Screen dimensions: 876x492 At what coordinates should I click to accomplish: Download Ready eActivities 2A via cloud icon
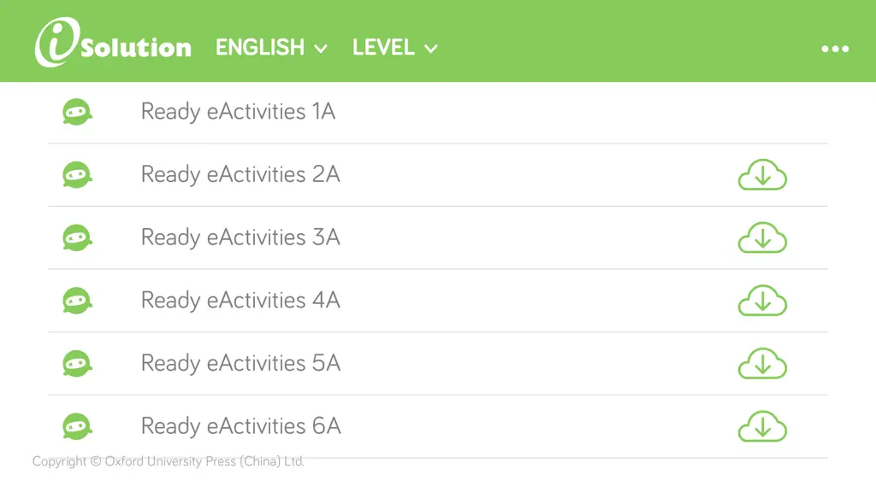762,175
